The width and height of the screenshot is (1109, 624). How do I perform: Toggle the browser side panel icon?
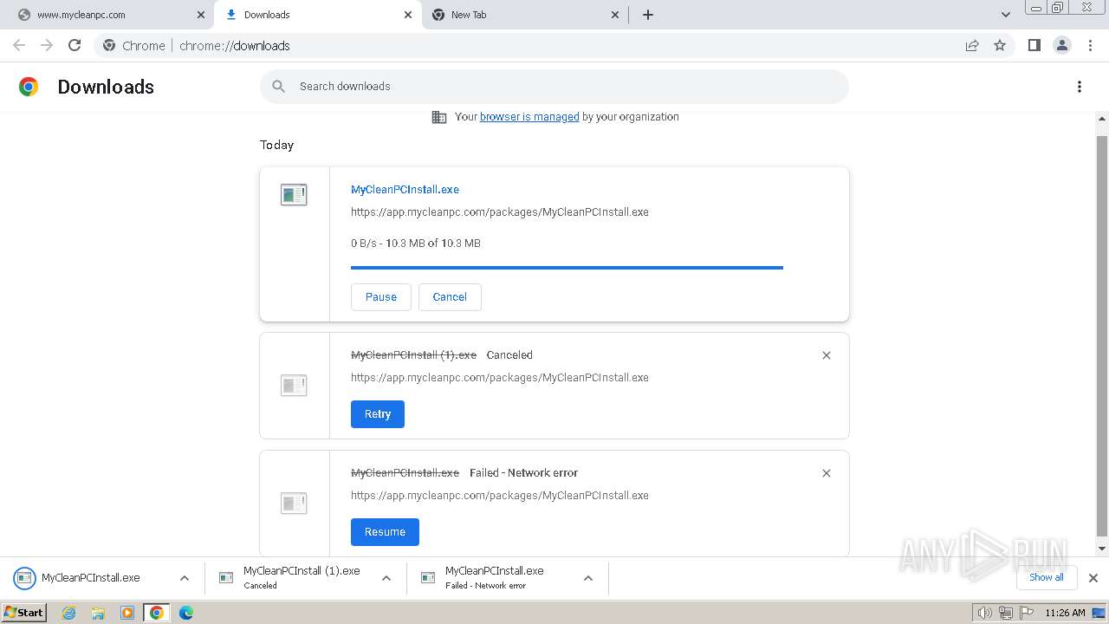(x=1034, y=45)
